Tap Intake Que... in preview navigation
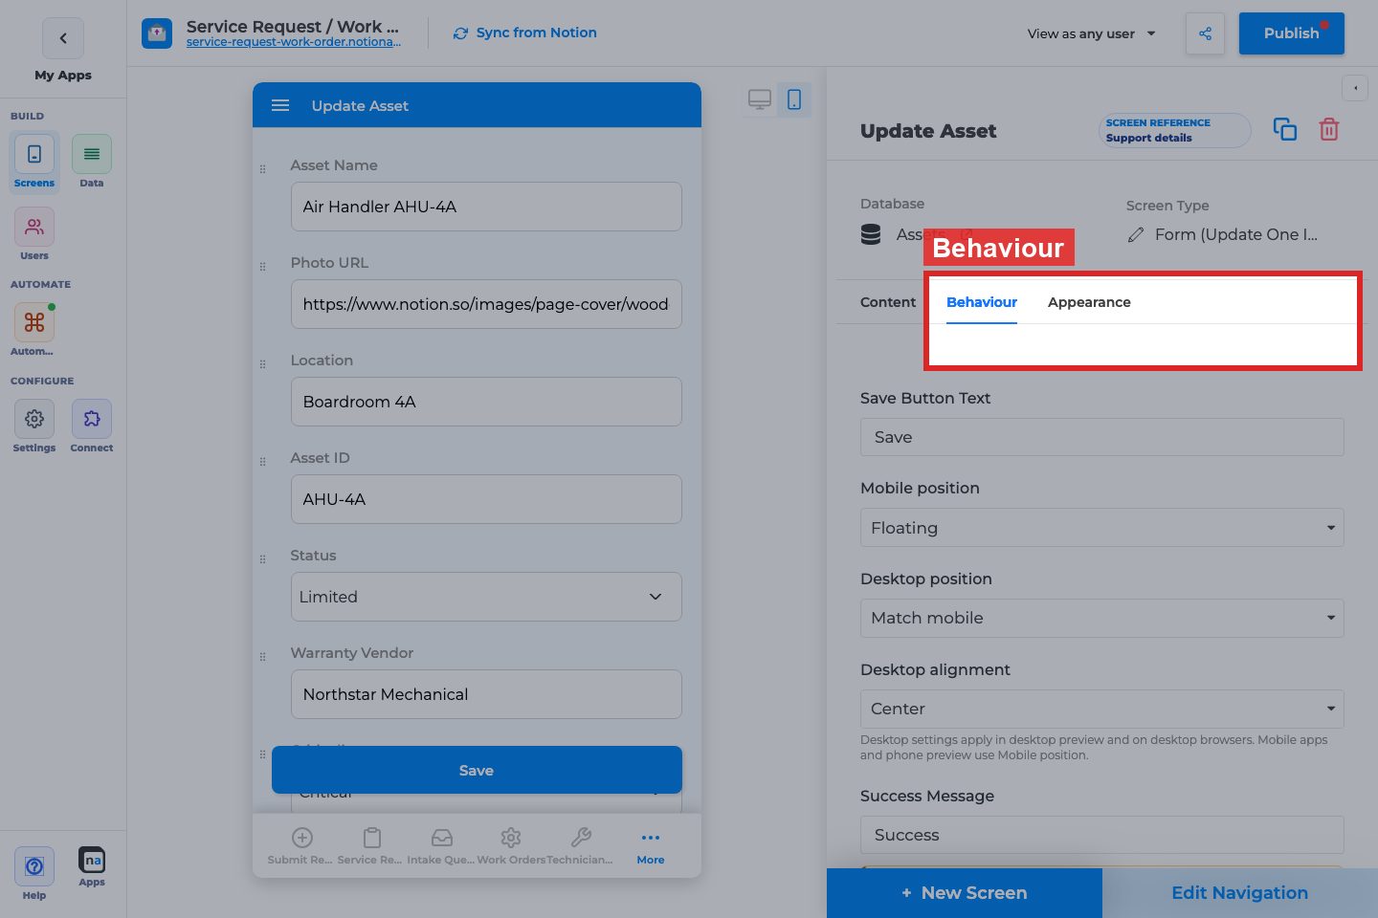Image resolution: width=1378 pixels, height=918 pixels. point(441,847)
